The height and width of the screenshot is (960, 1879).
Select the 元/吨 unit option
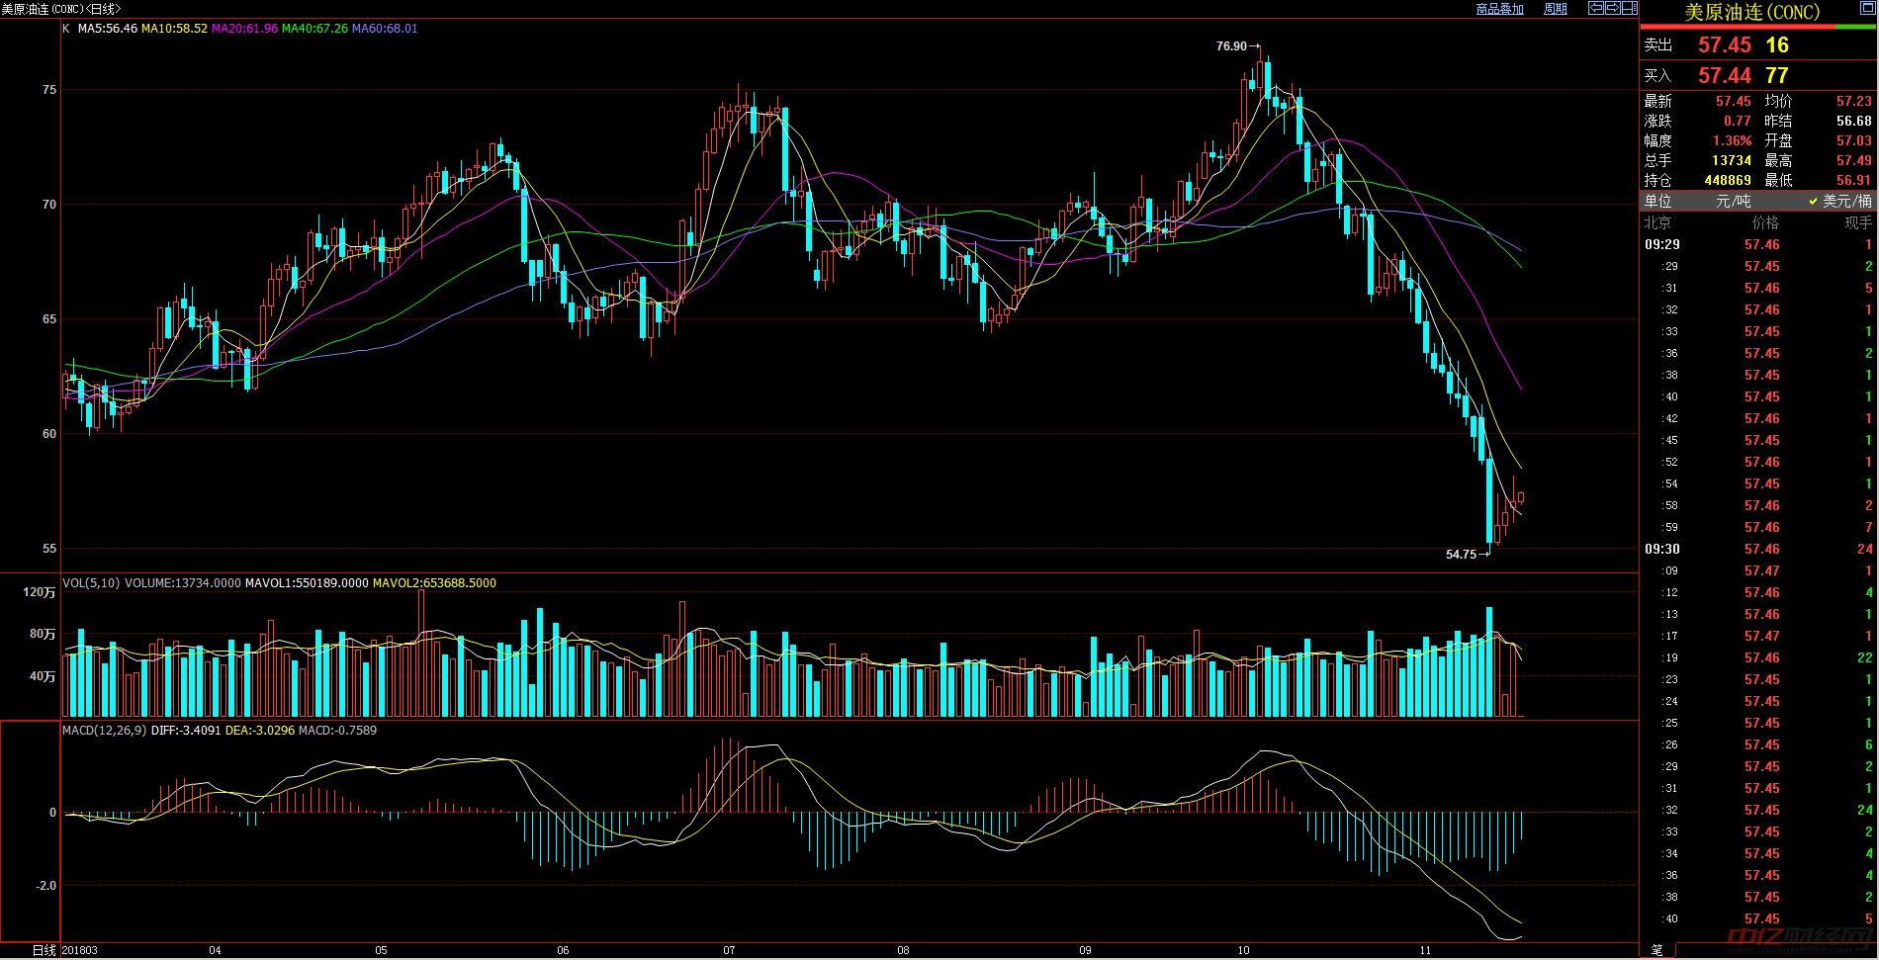tap(1733, 201)
